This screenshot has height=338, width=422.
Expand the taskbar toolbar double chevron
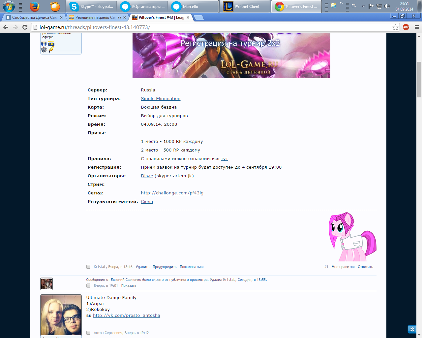(342, 3)
